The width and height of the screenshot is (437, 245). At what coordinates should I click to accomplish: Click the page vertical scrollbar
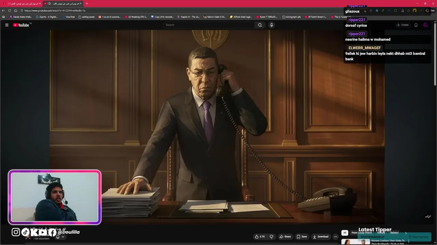point(435,54)
